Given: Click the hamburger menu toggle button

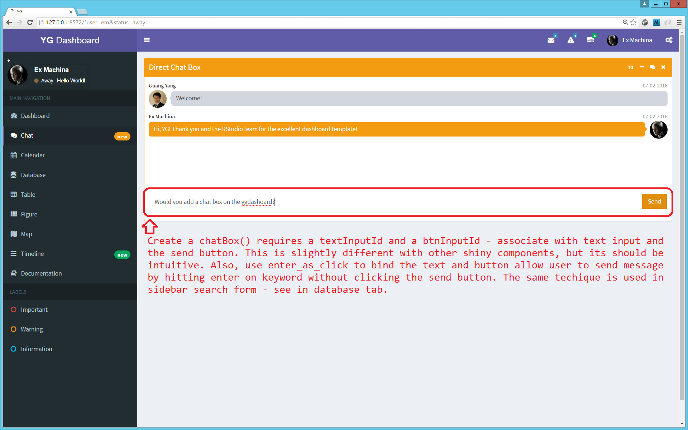Looking at the screenshot, I should click(147, 40).
